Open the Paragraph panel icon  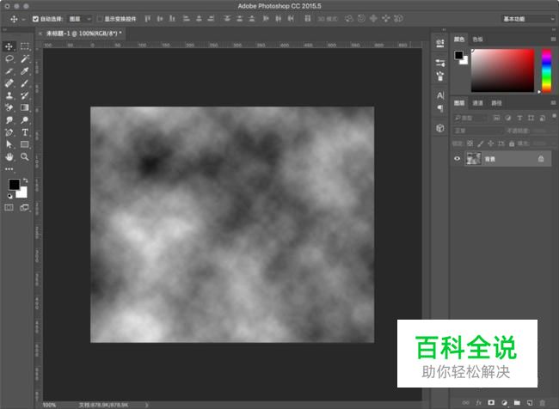click(440, 108)
